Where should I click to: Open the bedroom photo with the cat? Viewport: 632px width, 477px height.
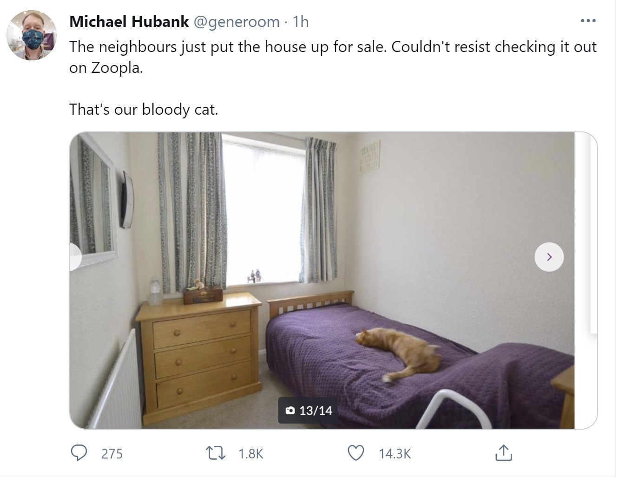point(322,281)
